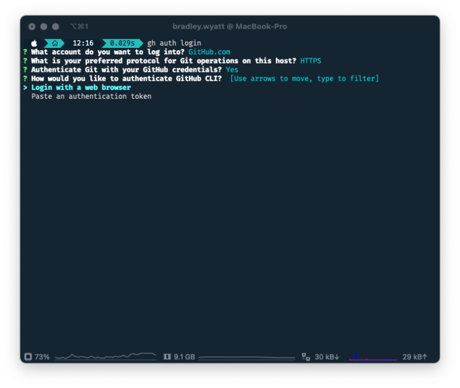Viewport: 460px width, 388px height.
Task: Click the network throughput graph
Action: pos(373,356)
